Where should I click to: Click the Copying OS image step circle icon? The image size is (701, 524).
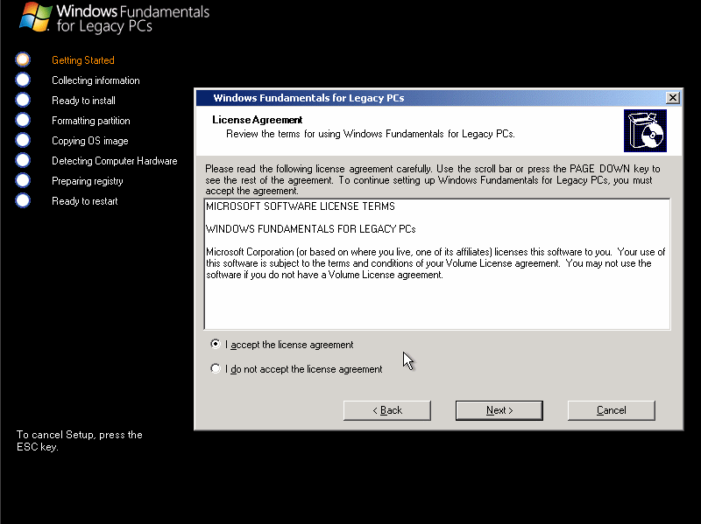pos(22,140)
